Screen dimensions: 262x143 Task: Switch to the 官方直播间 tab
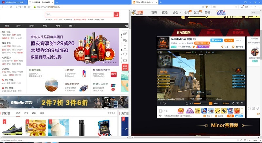tap(184, 33)
